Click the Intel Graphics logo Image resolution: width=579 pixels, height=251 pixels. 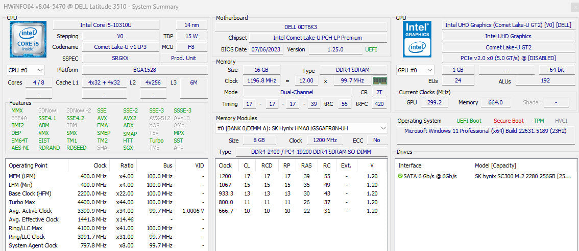(417, 39)
